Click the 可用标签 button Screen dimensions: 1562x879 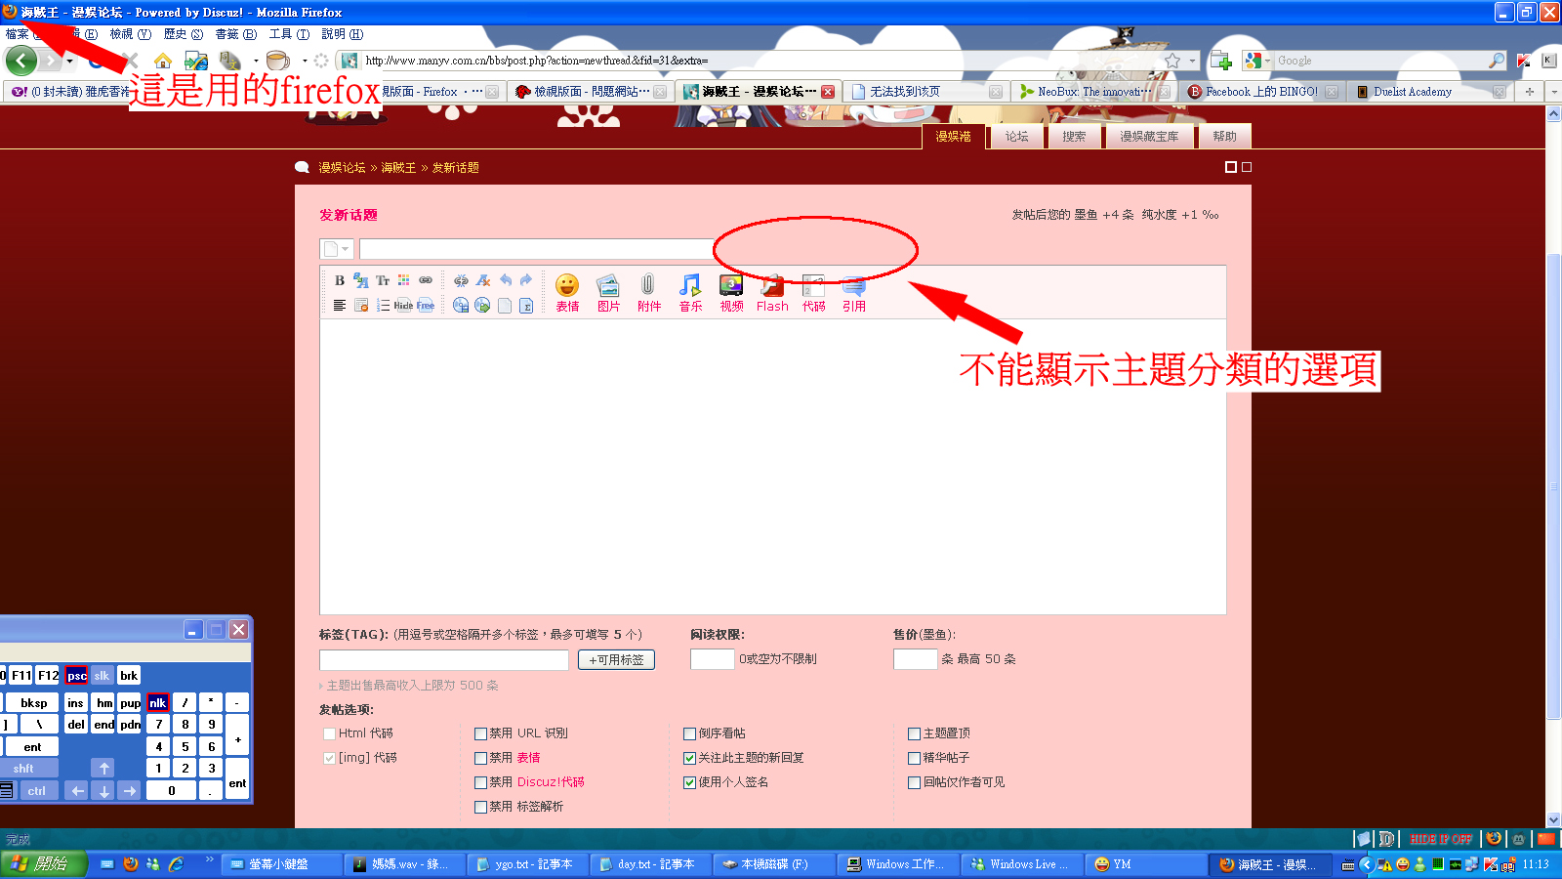(x=616, y=660)
